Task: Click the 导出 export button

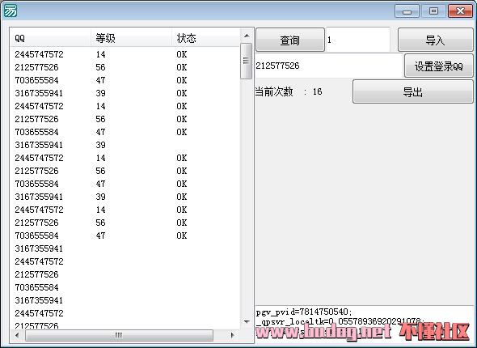Action: point(413,91)
